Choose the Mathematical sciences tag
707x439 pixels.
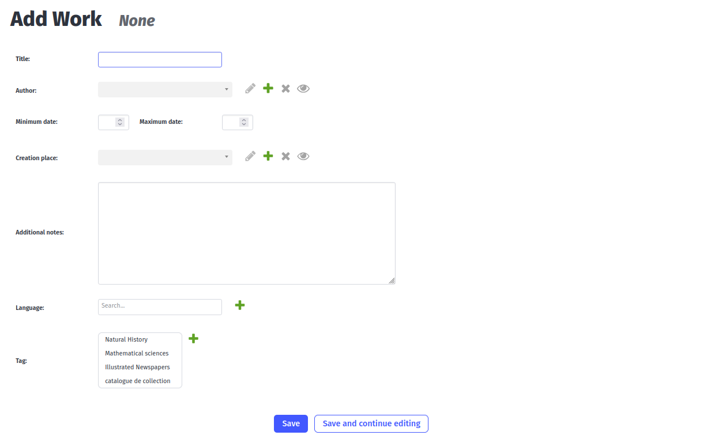(137, 353)
